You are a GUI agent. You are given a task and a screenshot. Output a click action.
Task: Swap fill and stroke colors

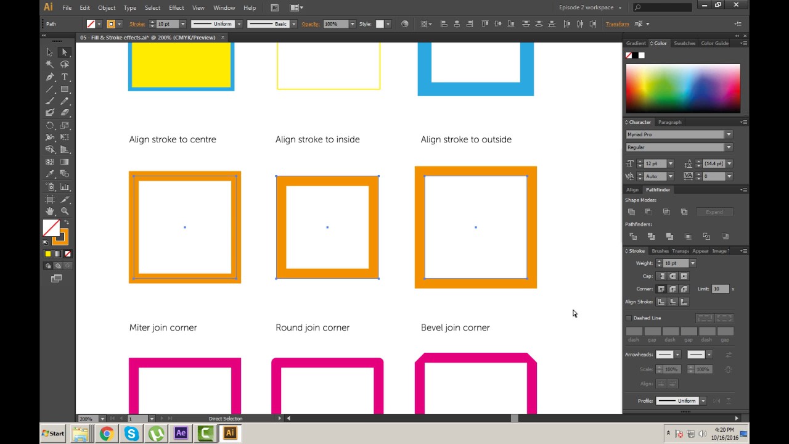click(66, 223)
